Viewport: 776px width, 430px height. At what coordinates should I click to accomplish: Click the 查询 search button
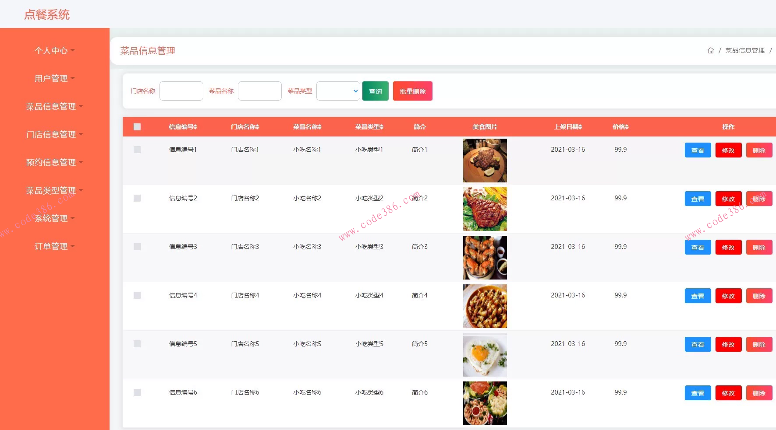(376, 91)
